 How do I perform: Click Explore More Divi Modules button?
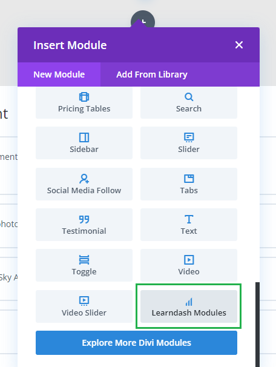136,343
